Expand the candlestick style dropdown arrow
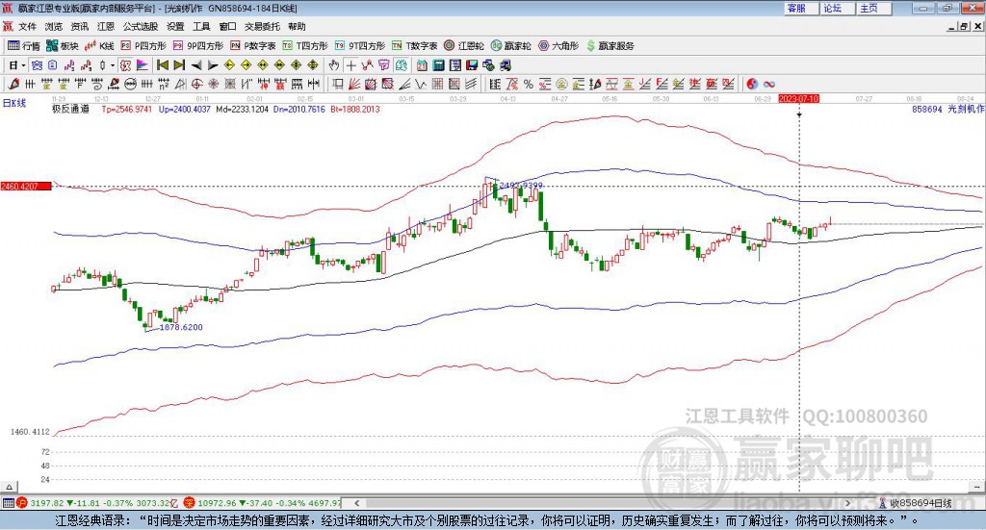The image size is (986, 530). [x=112, y=65]
